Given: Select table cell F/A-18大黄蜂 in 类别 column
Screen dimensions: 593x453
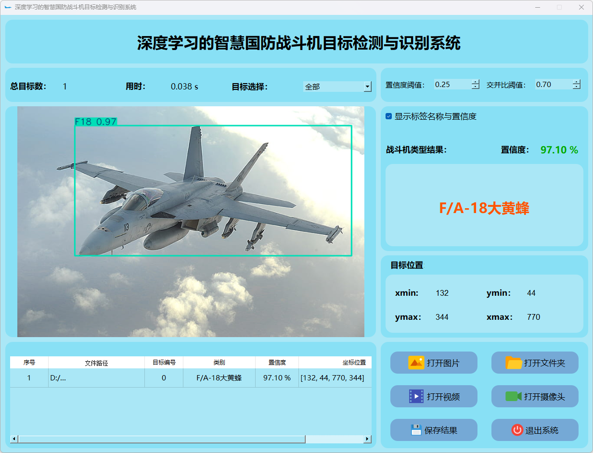Looking at the screenshot, I should pos(219,378).
